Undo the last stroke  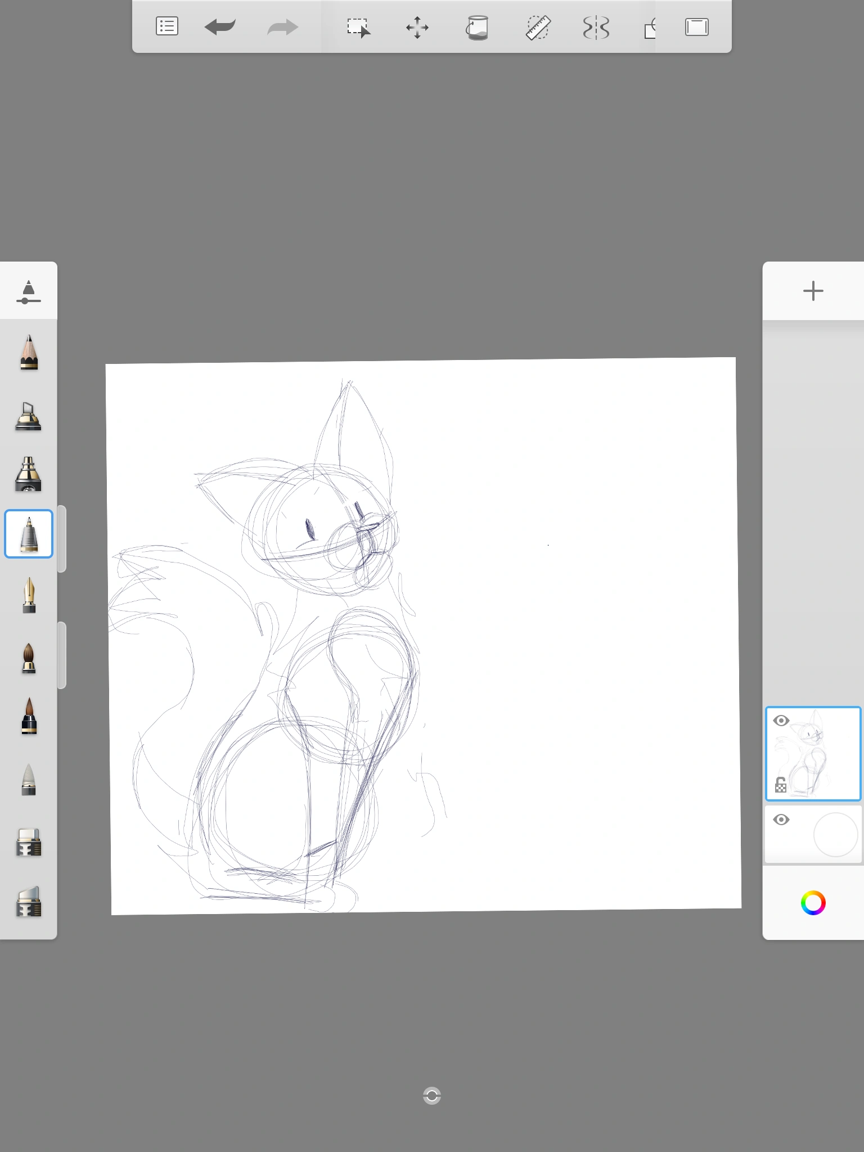coord(220,26)
